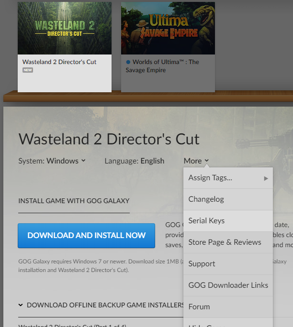Choose the Support menu entry
The height and width of the screenshot is (327, 293).
tap(202, 264)
